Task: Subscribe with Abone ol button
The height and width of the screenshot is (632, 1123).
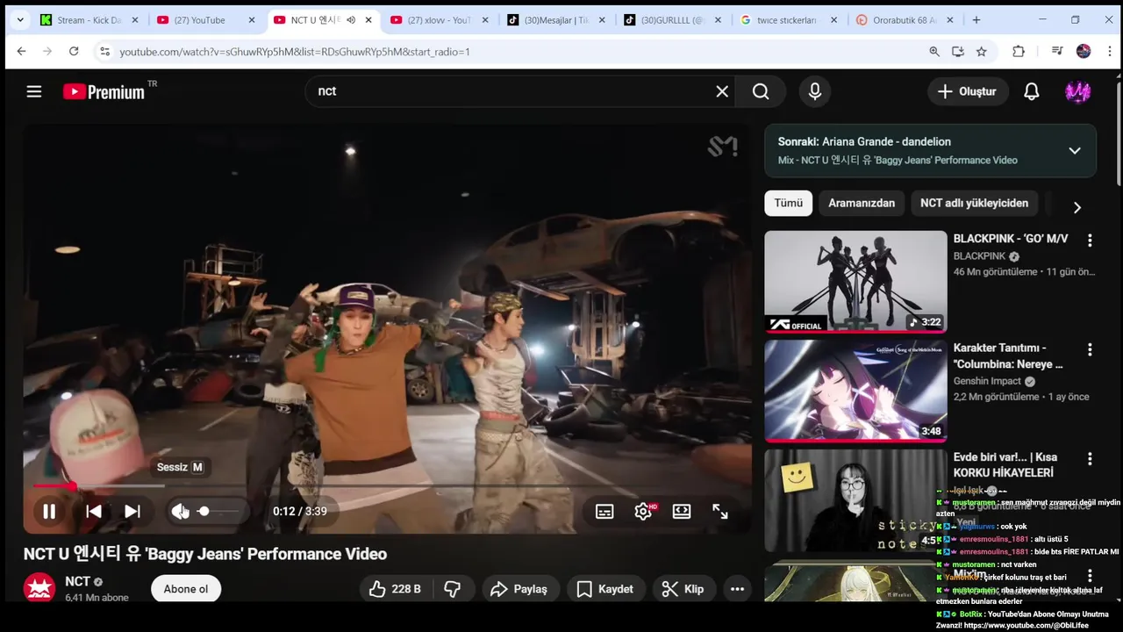Action: 186,589
